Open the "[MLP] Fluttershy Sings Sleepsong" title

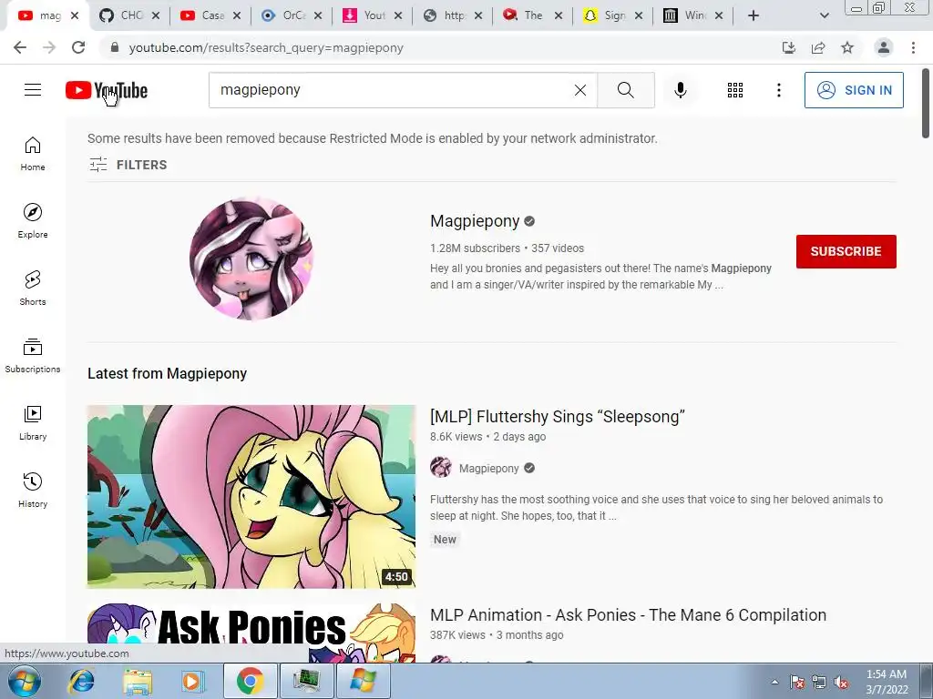pyautogui.click(x=558, y=417)
